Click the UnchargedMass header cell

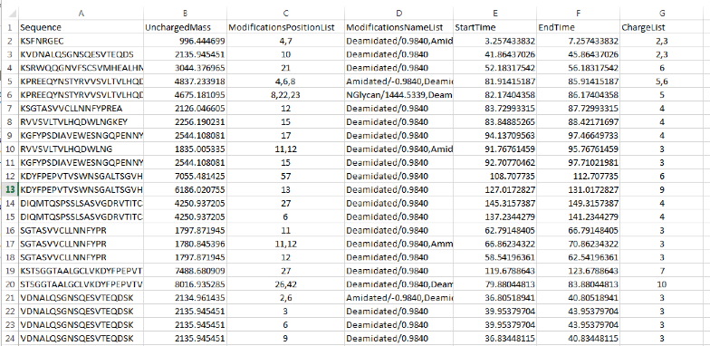tap(185, 27)
